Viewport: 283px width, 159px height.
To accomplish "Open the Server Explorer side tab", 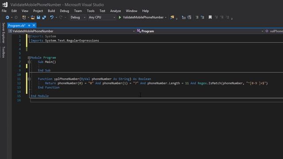I will (x=3, y=33).
